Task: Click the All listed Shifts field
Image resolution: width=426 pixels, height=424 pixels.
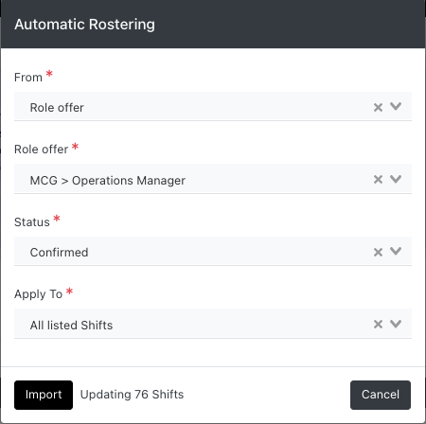Action: coord(213,324)
